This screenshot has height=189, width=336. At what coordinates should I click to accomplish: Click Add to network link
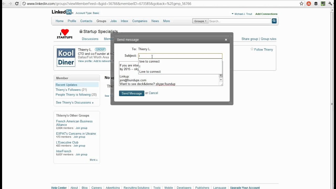click(x=102, y=61)
